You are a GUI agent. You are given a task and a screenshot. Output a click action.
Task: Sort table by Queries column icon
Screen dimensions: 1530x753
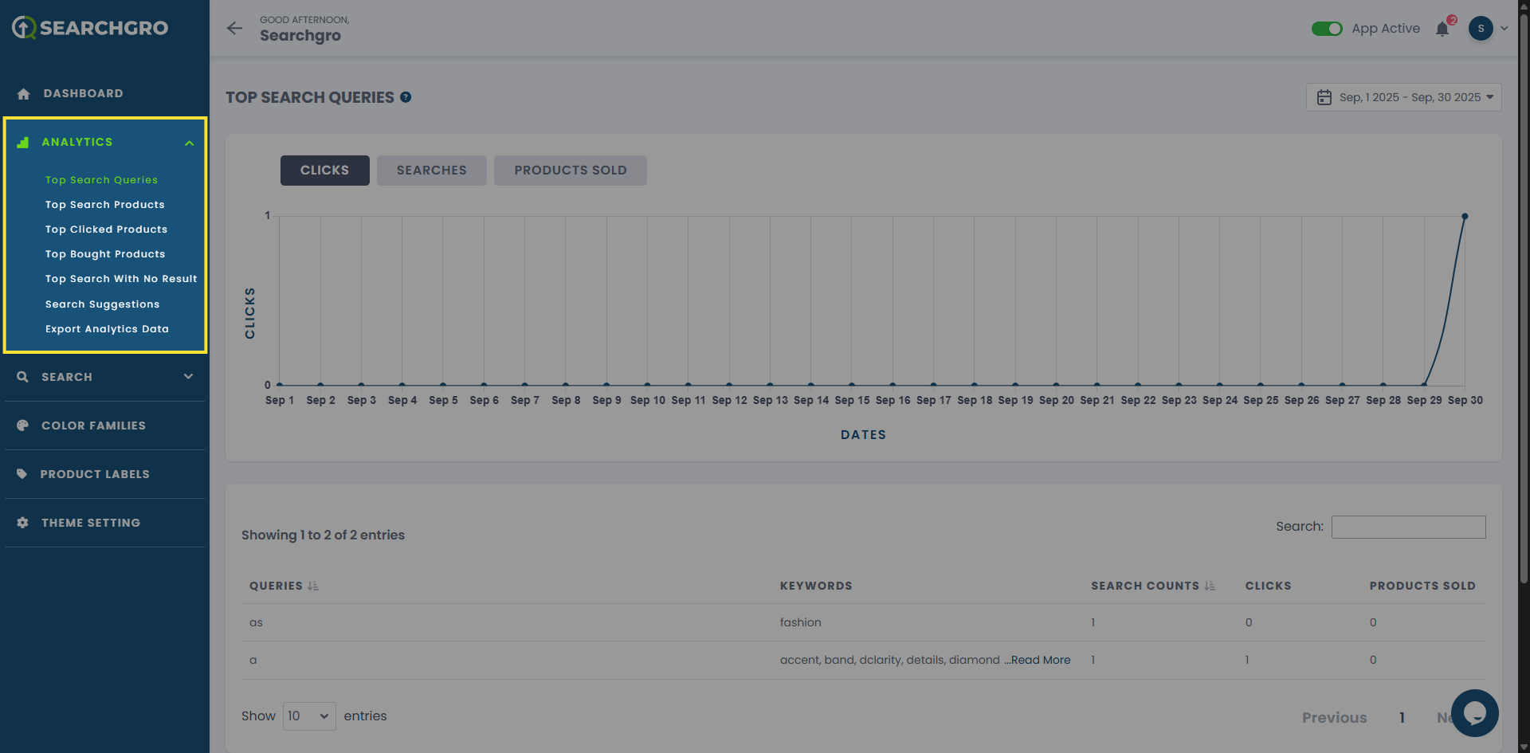pyautogui.click(x=313, y=586)
